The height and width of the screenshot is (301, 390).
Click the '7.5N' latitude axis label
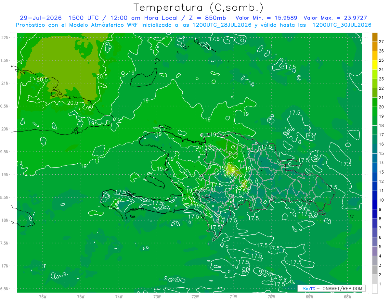coord(5,243)
